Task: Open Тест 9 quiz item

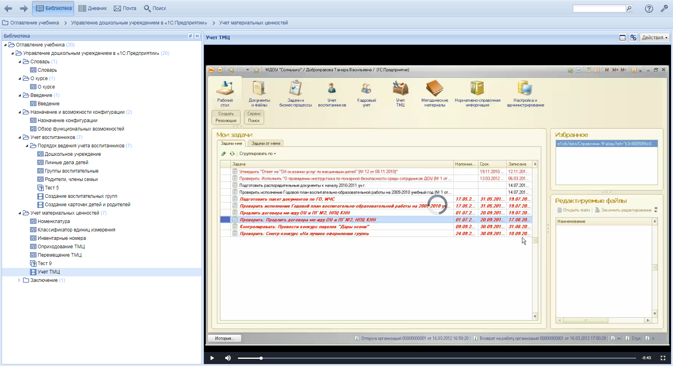Action: tap(44, 263)
